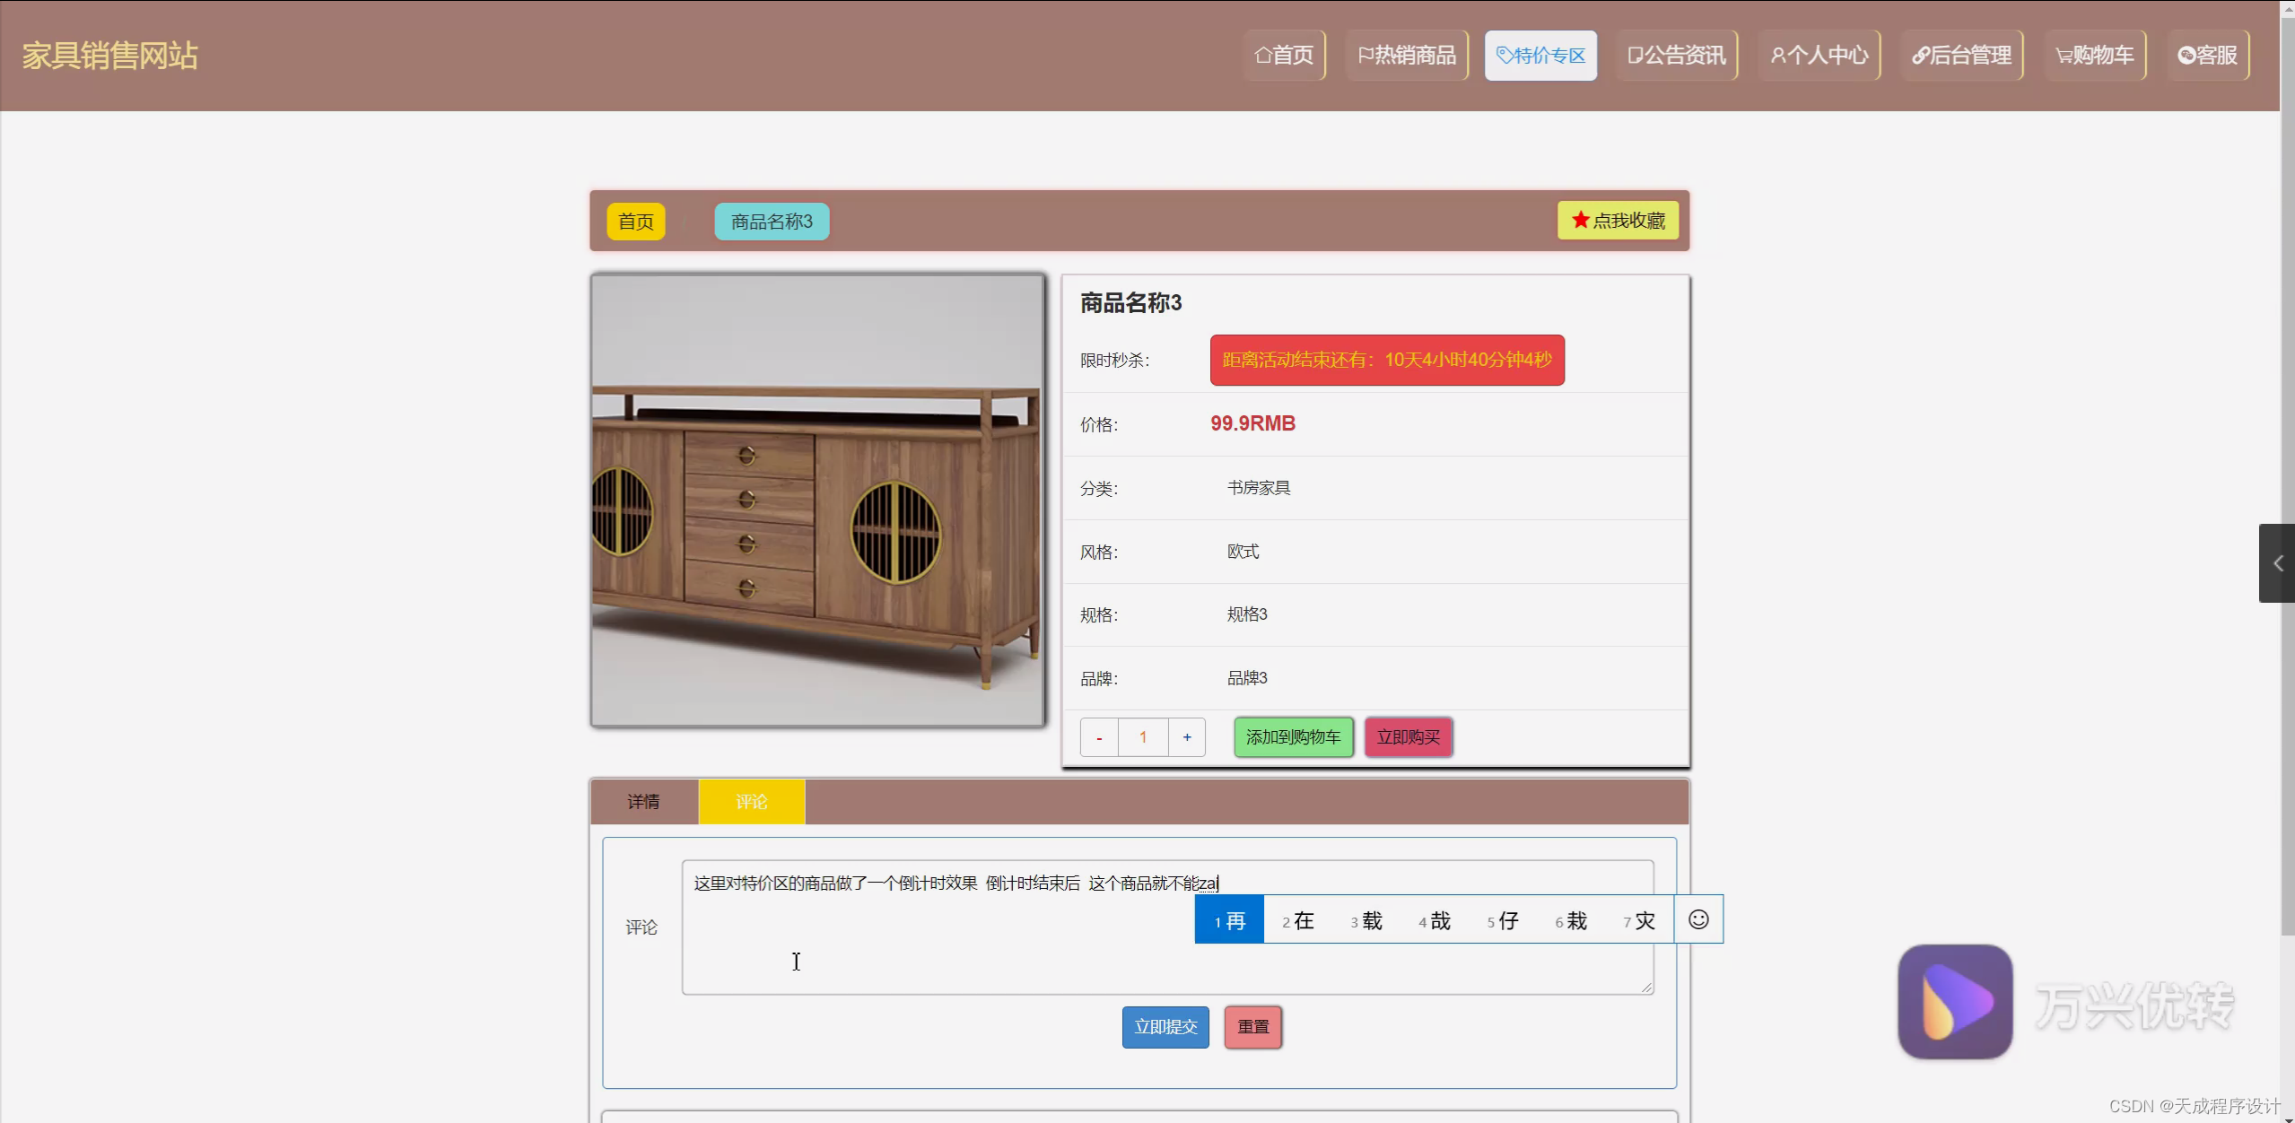The width and height of the screenshot is (2295, 1123).
Task: Expand the collapsed right side panel arrow
Action: point(2277,563)
